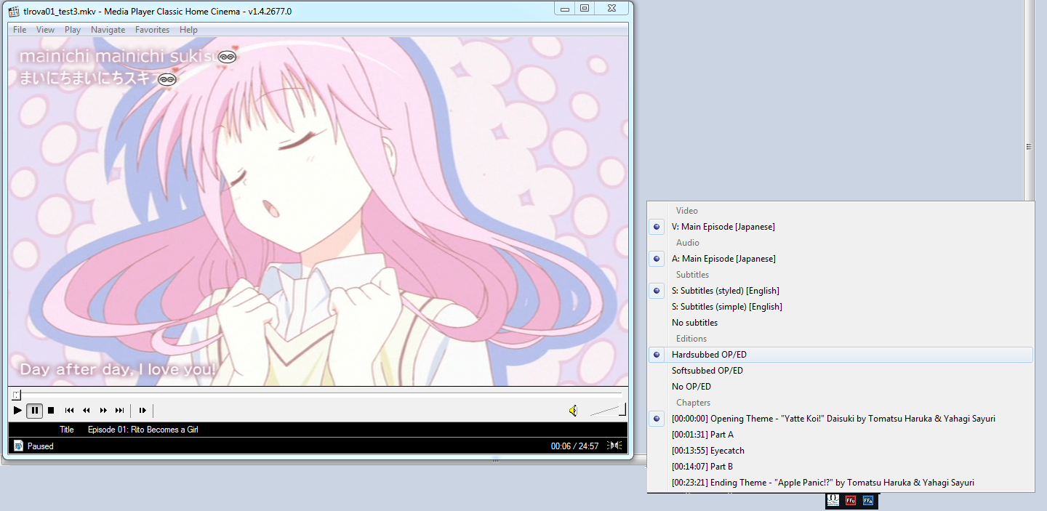
Task: Select the No subtitles option
Action: (x=841, y=323)
